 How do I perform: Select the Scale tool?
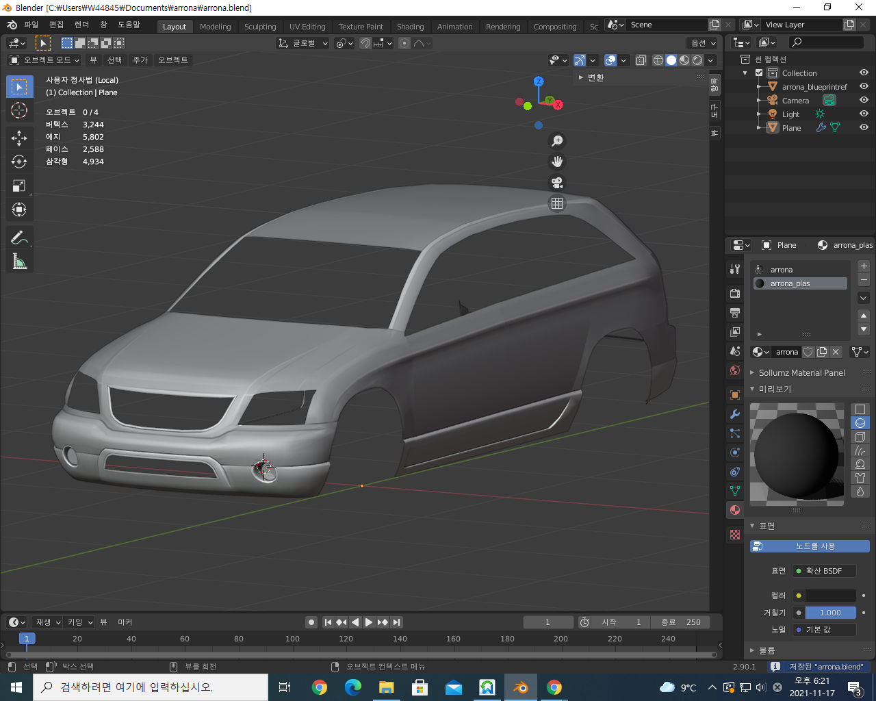(19, 186)
